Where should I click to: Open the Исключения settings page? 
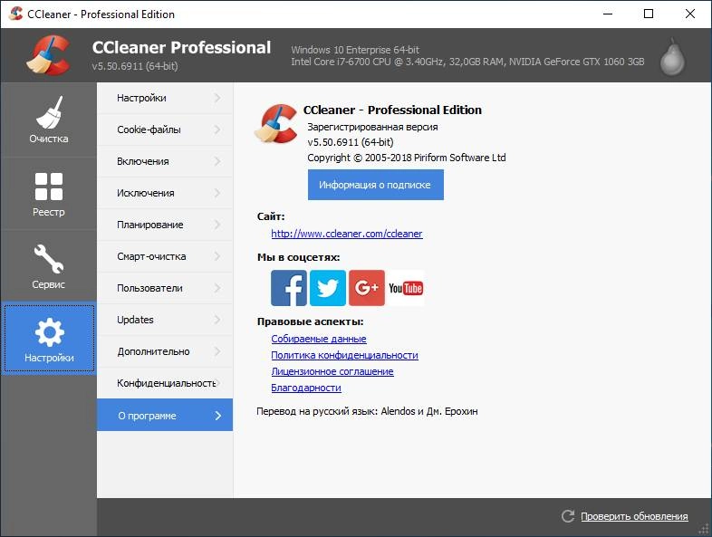pyautogui.click(x=165, y=193)
